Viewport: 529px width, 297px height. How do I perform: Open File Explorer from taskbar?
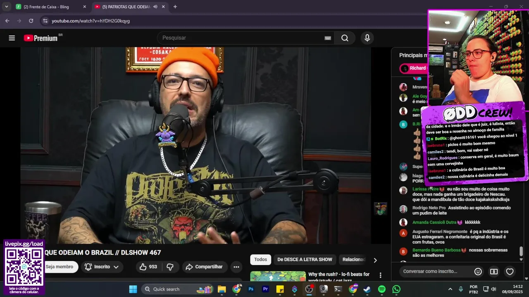tap(222, 289)
